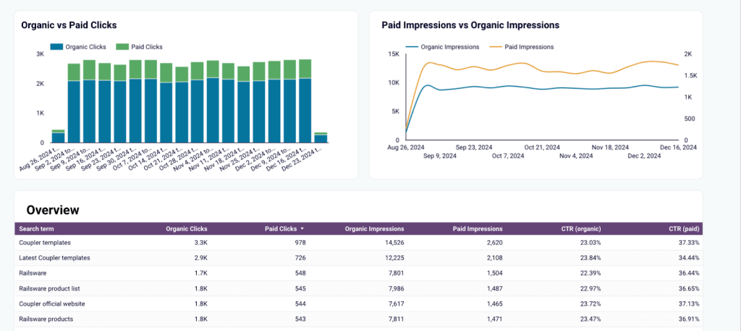The width and height of the screenshot is (741, 331).
Task: Click the '1,504' paid impressions value
Action: (494, 273)
